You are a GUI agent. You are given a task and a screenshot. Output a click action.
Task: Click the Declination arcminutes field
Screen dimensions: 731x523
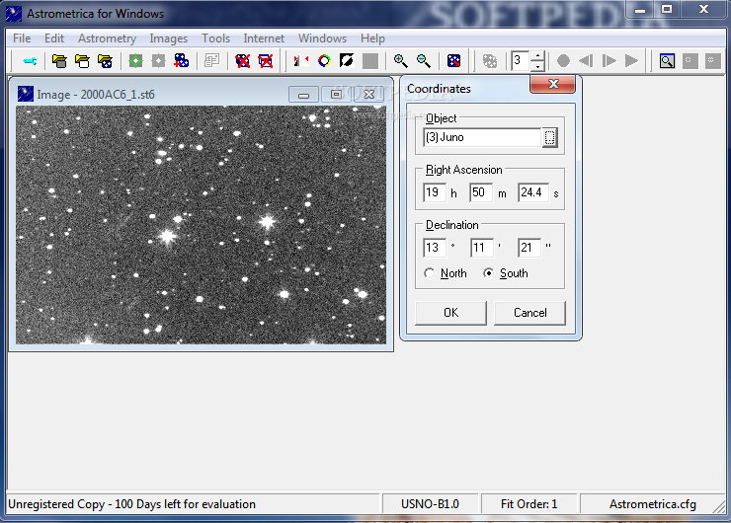tap(482, 248)
